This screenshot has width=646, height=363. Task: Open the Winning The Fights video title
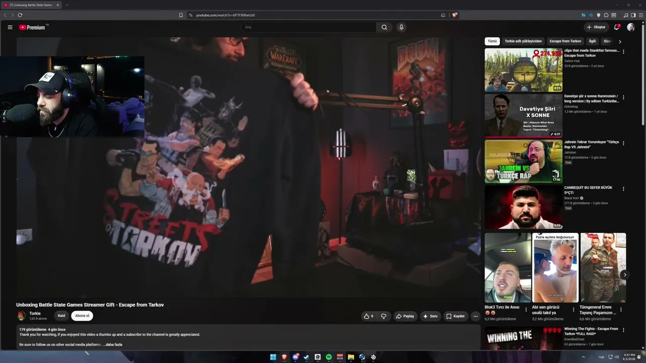[x=591, y=331]
